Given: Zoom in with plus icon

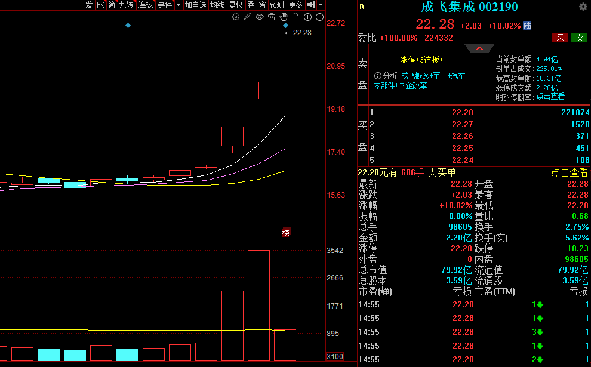Looking at the screenshot, I should pyautogui.click(x=307, y=17).
